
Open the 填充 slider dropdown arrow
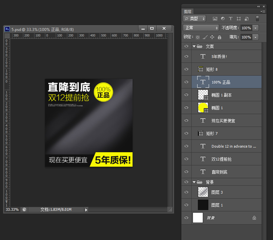point(255,37)
